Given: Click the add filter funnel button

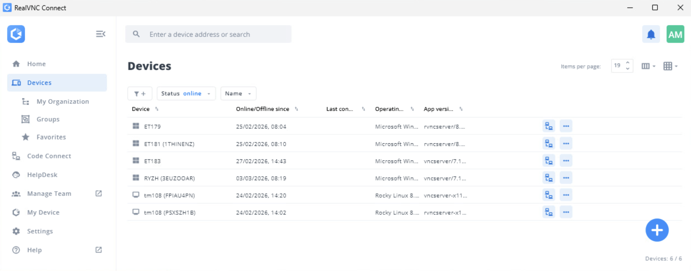Looking at the screenshot, I should [x=140, y=94].
